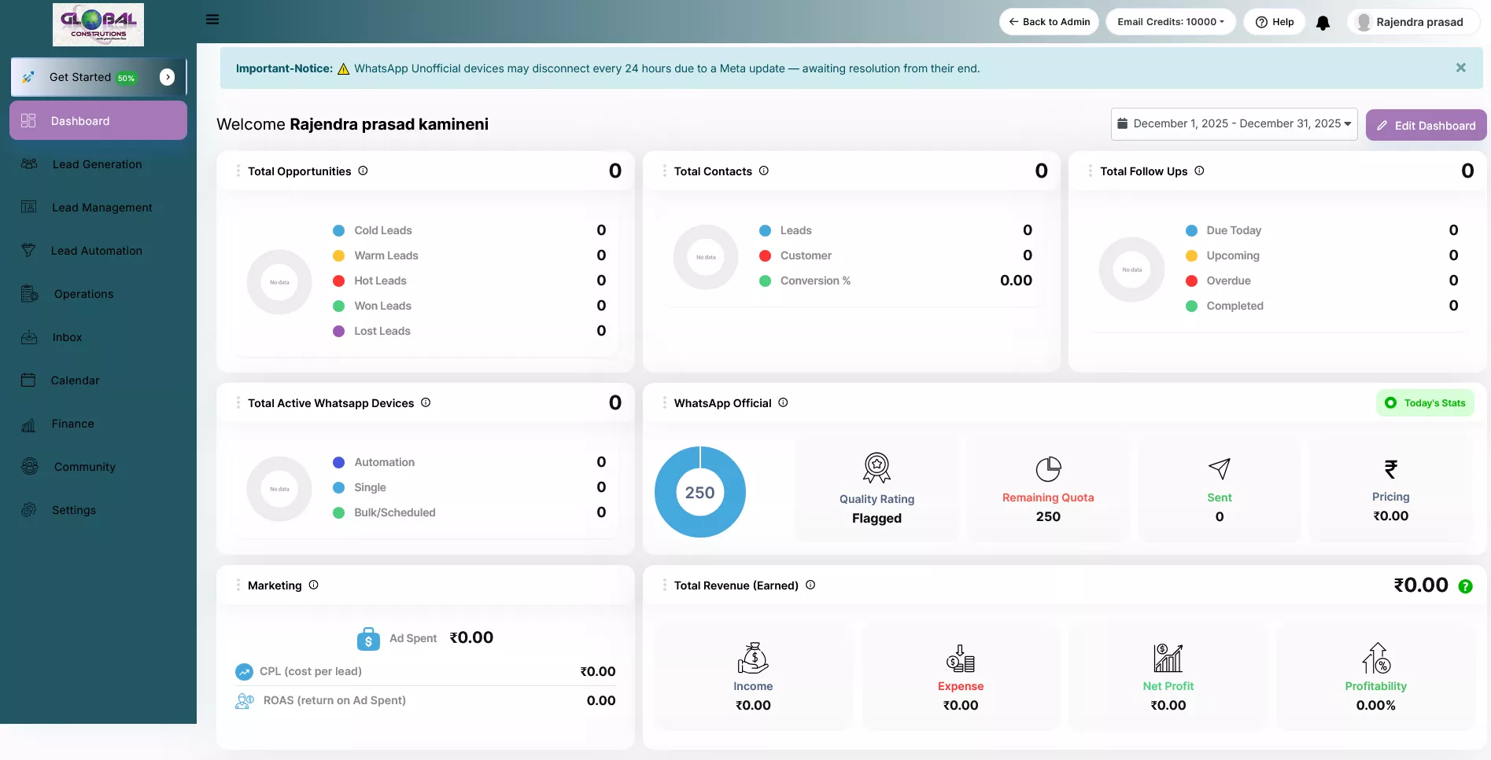Click the hamburger menu icon to collapse sidebar

(x=212, y=20)
